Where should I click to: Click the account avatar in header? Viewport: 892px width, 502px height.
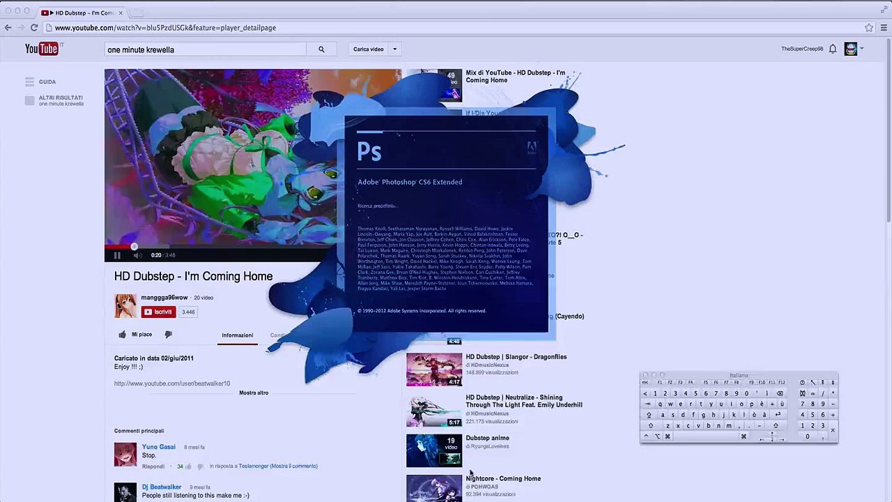850,49
